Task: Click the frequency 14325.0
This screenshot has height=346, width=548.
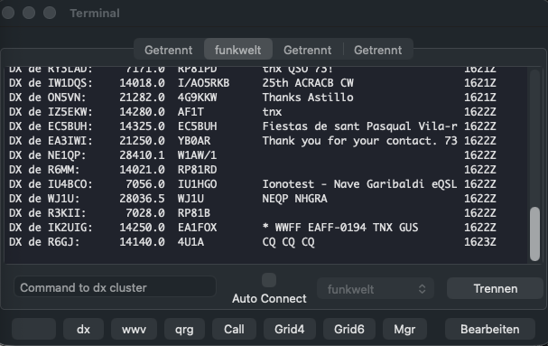Action: (x=142, y=126)
